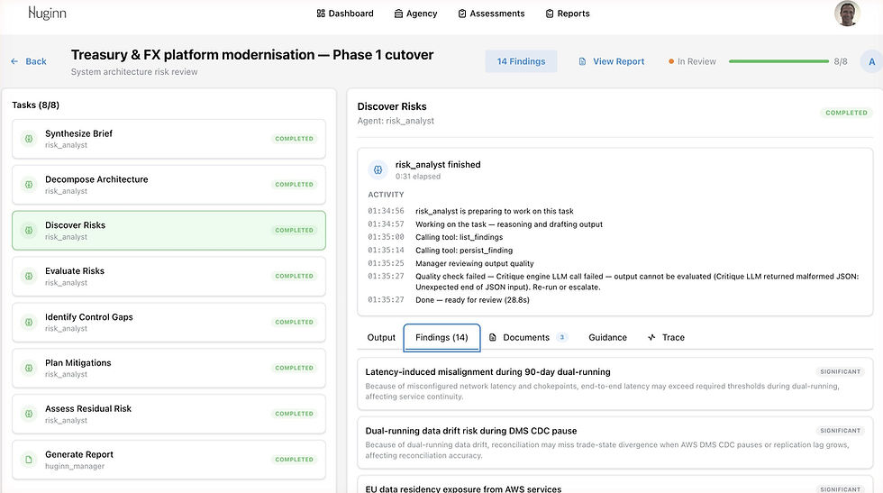Viewport: 883px width, 493px height.
Task: Click the 14 Findings button
Action: point(521,61)
